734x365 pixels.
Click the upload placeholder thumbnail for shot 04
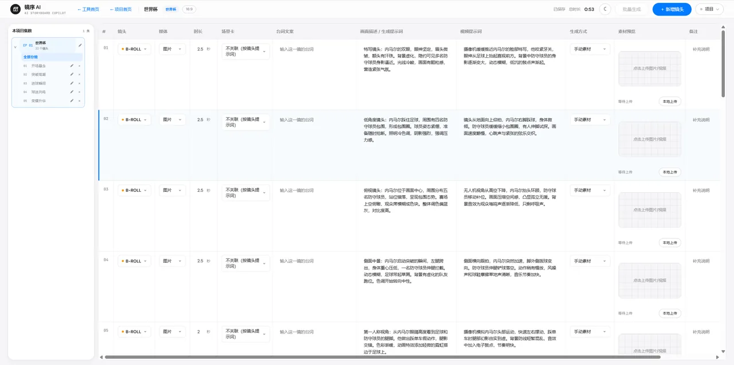click(x=650, y=280)
